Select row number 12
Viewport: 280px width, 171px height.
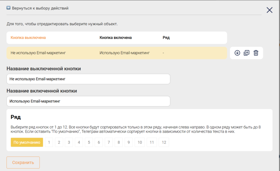click(164, 142)
